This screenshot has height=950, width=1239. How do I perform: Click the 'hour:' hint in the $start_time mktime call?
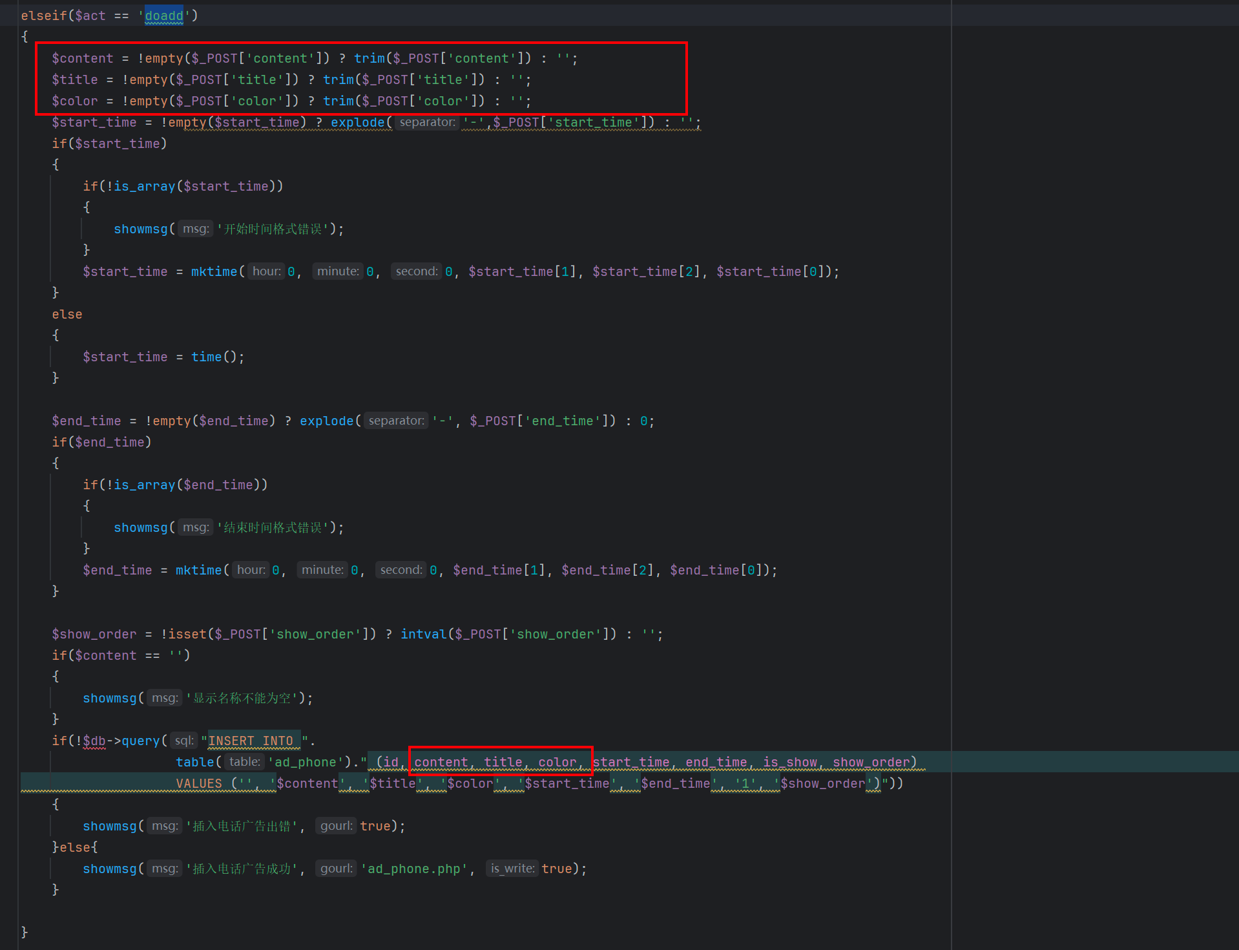pos(266,271)
